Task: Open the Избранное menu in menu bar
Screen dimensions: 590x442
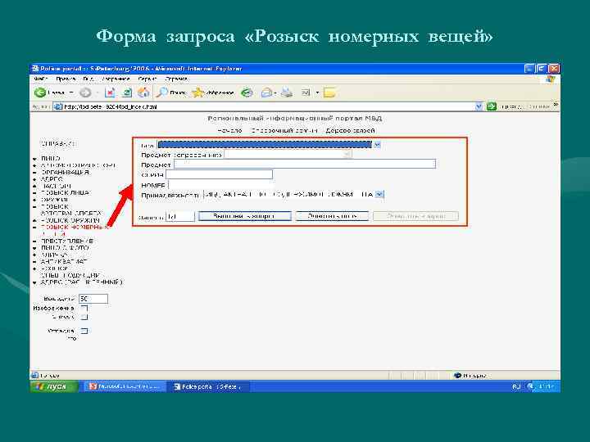Action: pos(116,79)
